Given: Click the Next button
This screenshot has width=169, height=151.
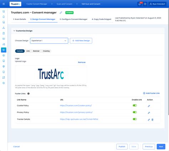Looking at the screenshot, I should (161, 147).
